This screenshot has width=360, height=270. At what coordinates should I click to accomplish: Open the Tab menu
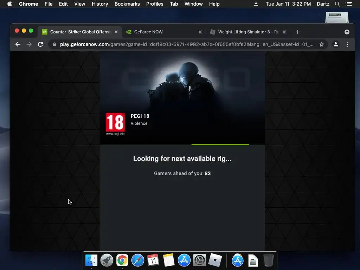tap(174, 4)
